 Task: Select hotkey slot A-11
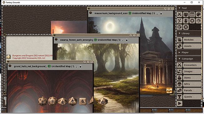[x=171, y=110]
